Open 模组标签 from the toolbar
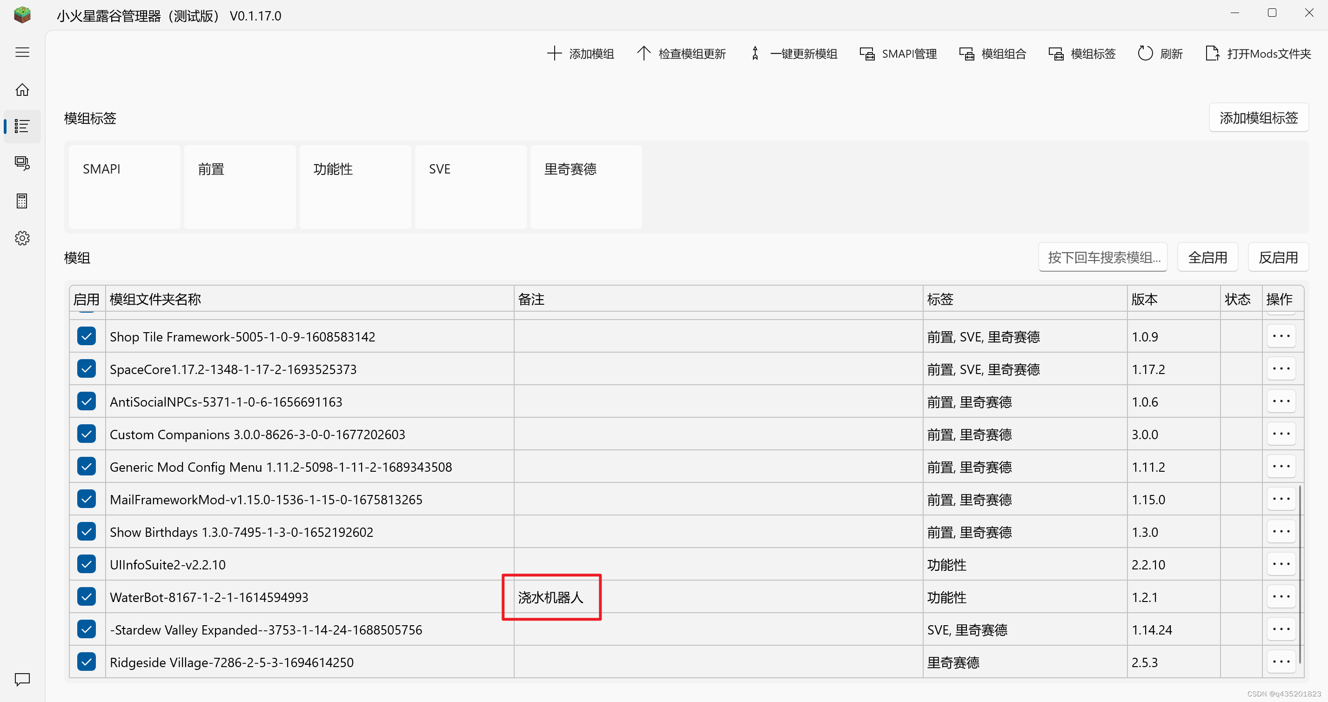This screenshot has height=702, width=1328. [x=1082, y=53]
